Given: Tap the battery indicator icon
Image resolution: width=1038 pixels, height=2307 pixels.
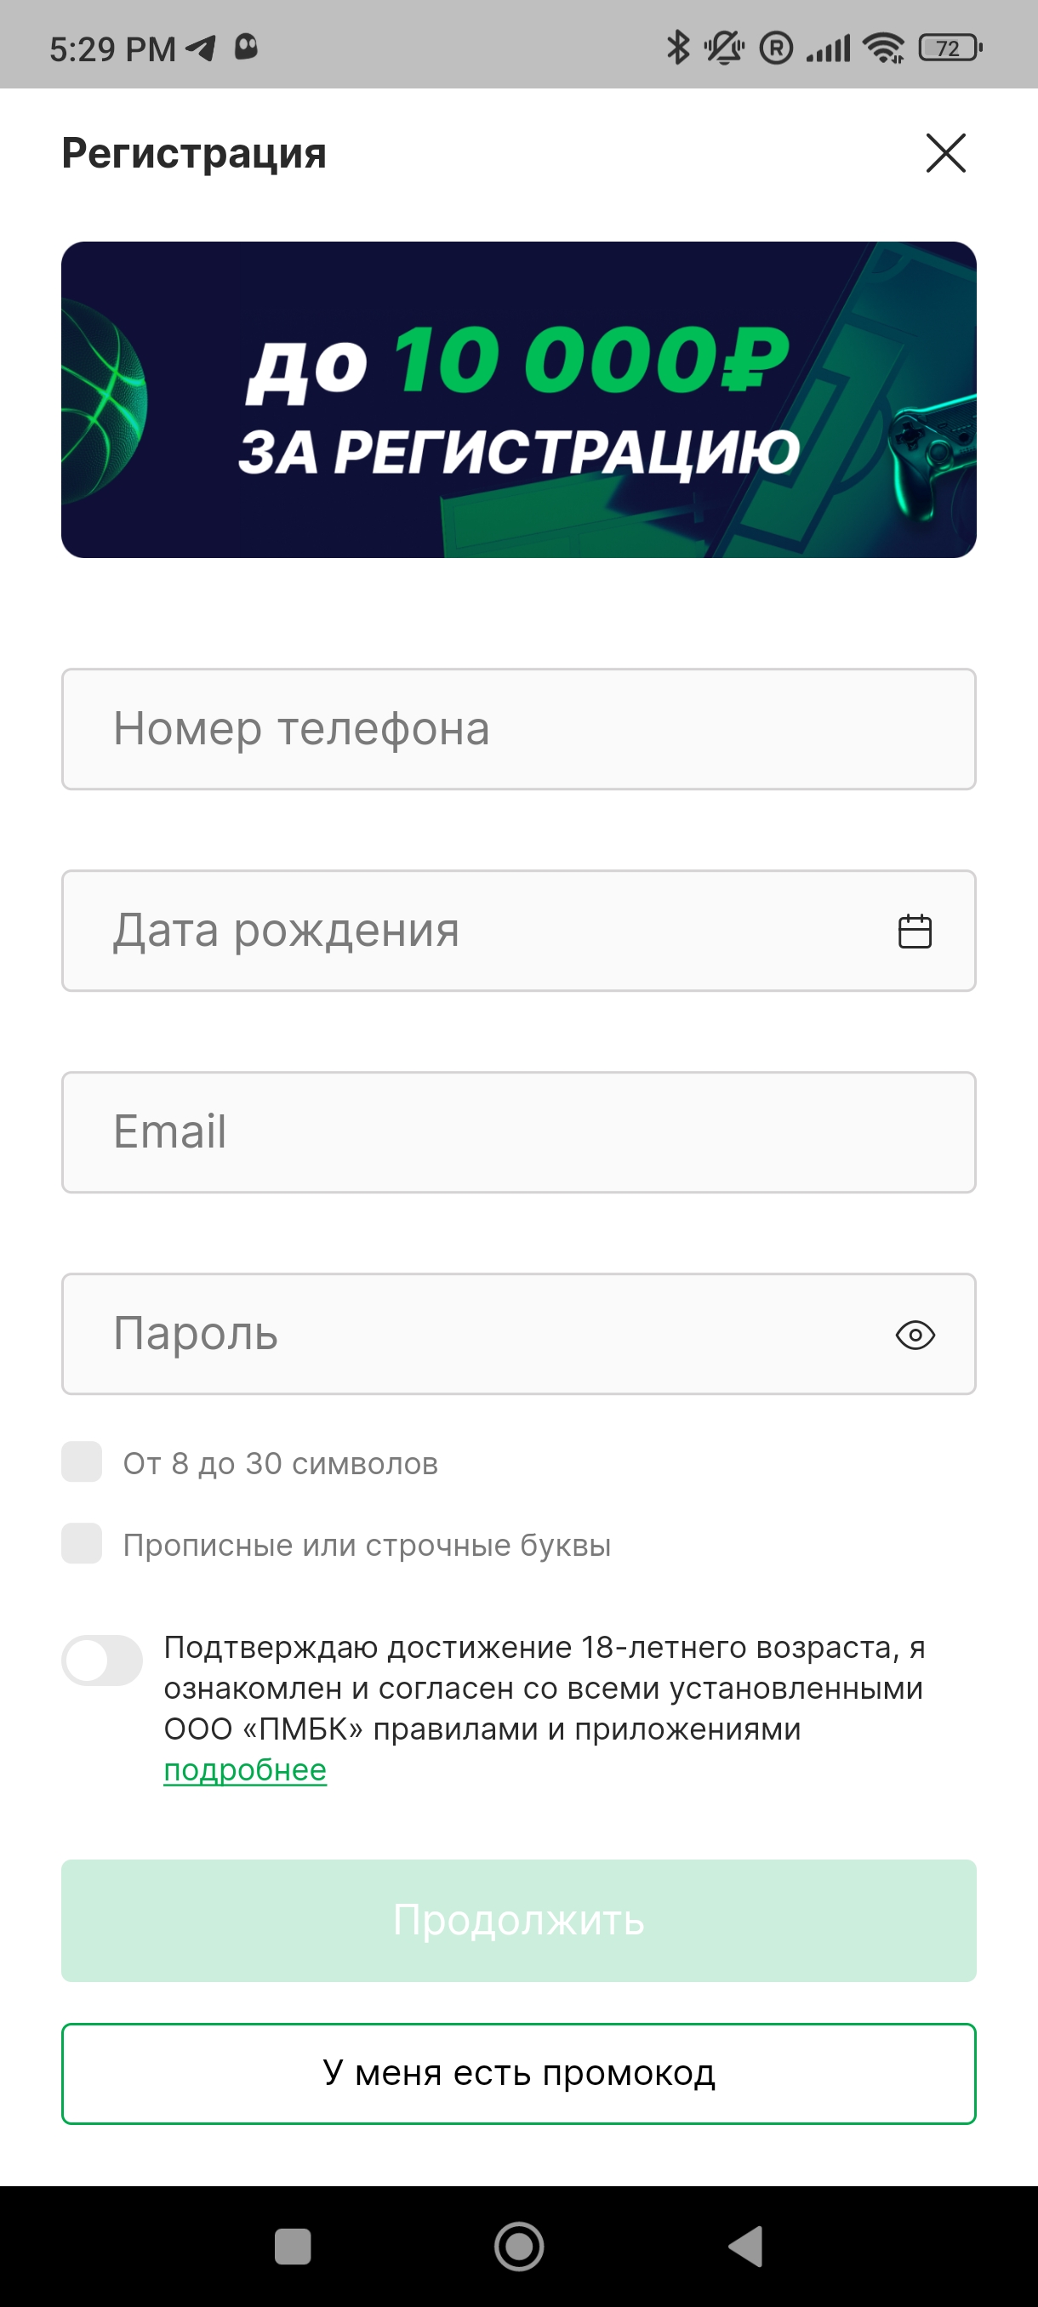Looking at the screenshot, I should tap(950, 48).
